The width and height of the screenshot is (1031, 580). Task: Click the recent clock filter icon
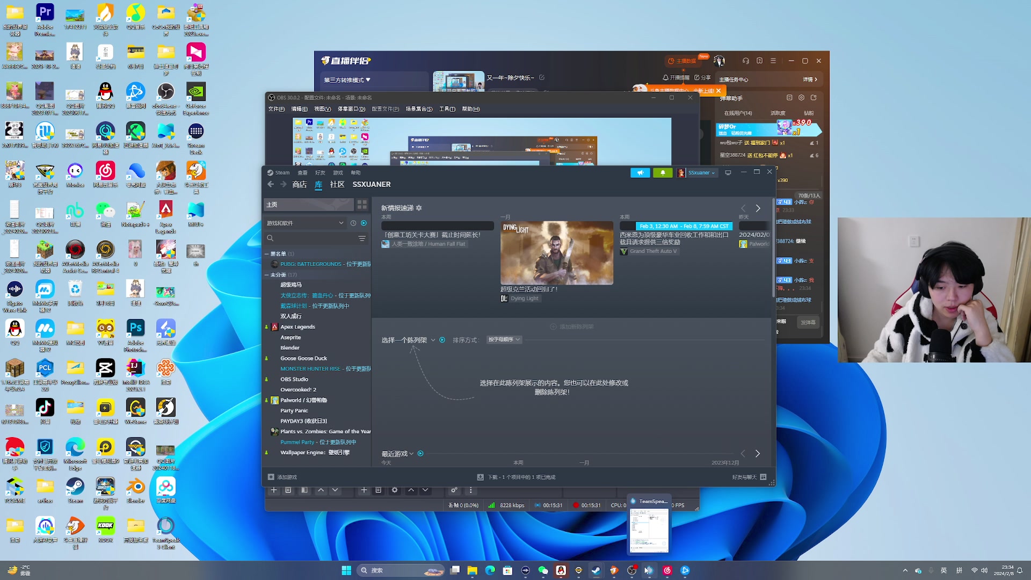[x=353, y=223]
